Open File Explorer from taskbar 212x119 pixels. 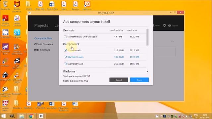pos(22,116)
